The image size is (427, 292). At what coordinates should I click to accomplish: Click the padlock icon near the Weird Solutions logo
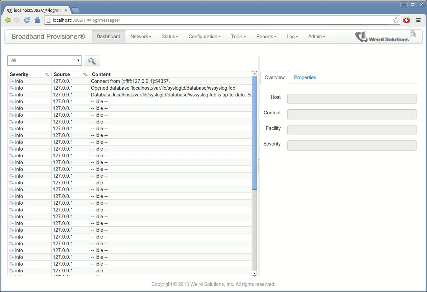413,34
